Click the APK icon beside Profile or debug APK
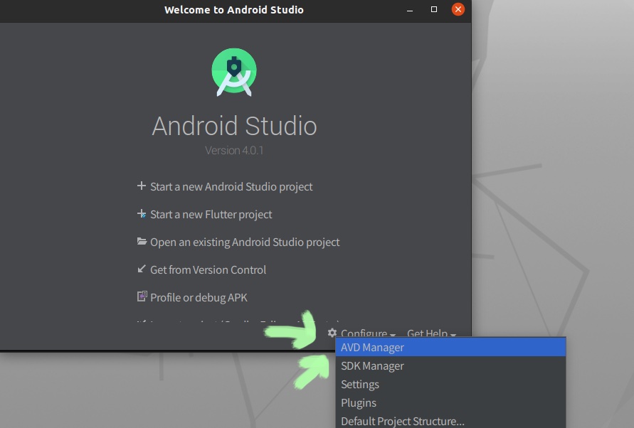 (x=142, y=296)
